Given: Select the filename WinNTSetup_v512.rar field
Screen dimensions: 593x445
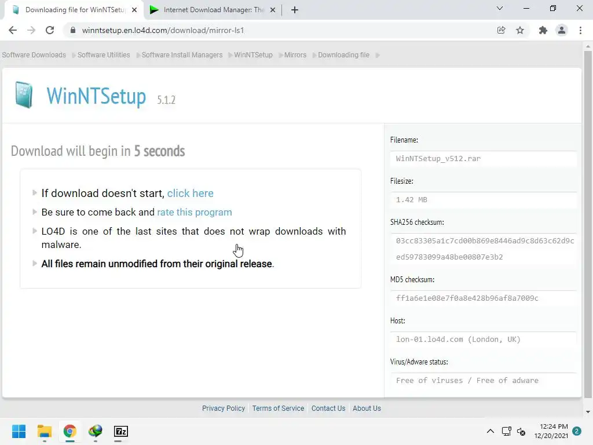Looking at the screenshot, I should coord(483,159).
